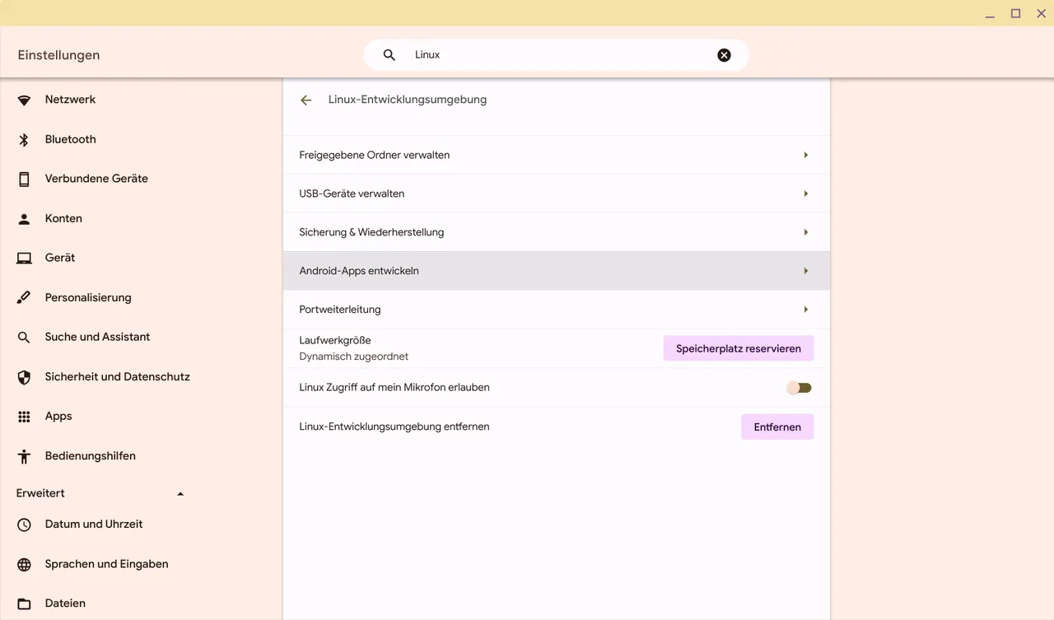The height and width of the screenshot is (620, 1054).
Task: Open Konten in the sidebar
Action: click(63, 219)
